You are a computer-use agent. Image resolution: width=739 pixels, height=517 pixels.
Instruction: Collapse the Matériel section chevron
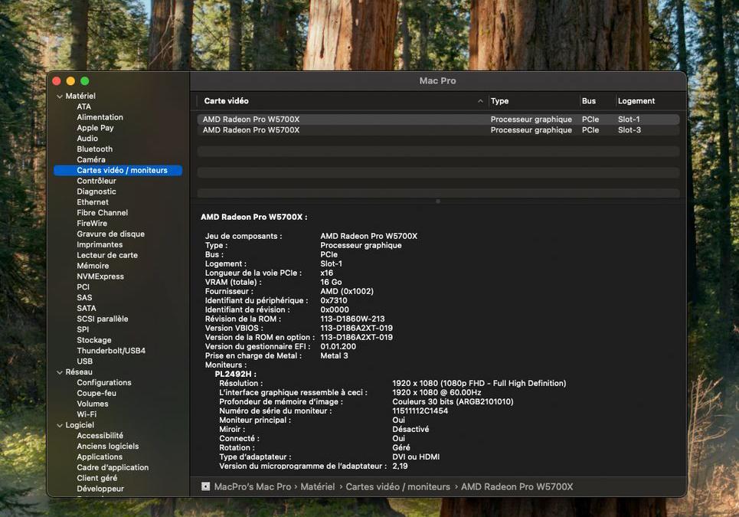60,97
